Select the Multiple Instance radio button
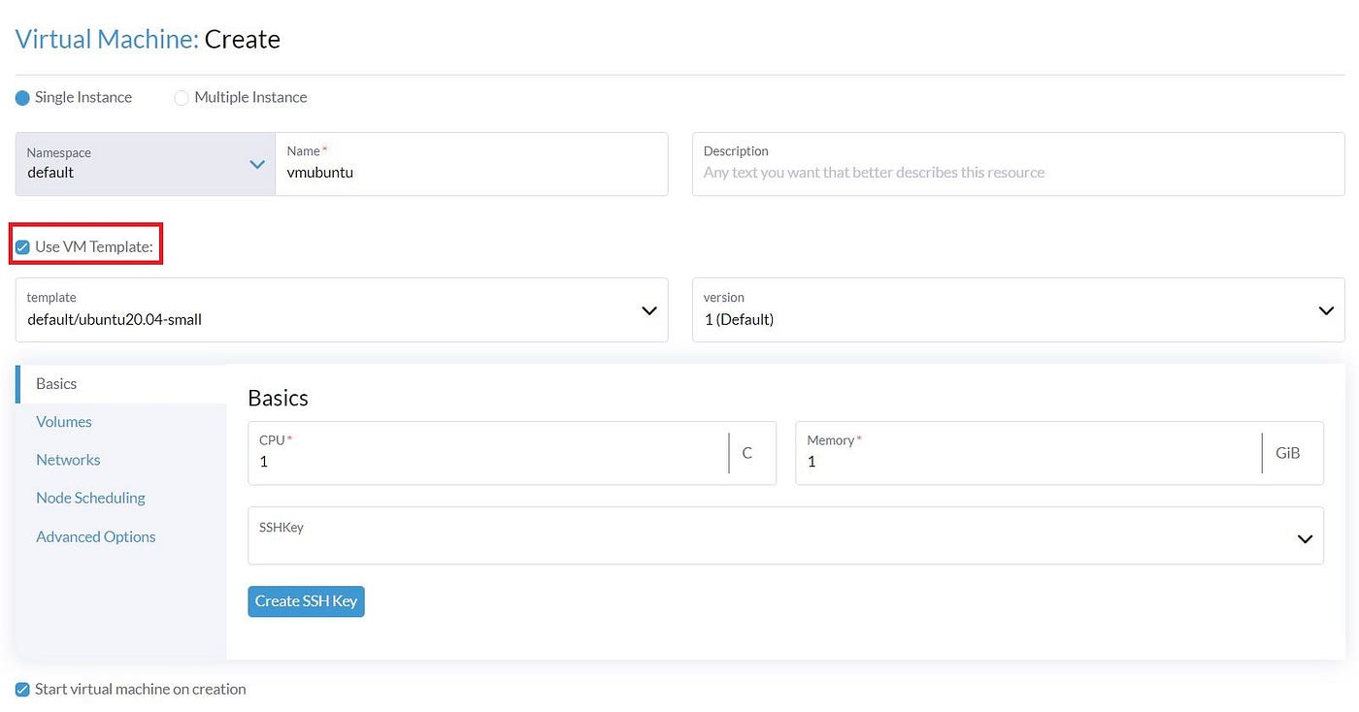 click(x=181, y=97)
